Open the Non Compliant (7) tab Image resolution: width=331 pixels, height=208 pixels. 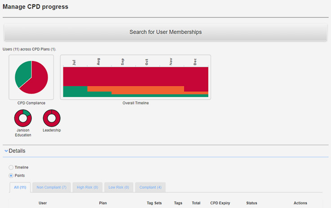(x=52, y=187)
